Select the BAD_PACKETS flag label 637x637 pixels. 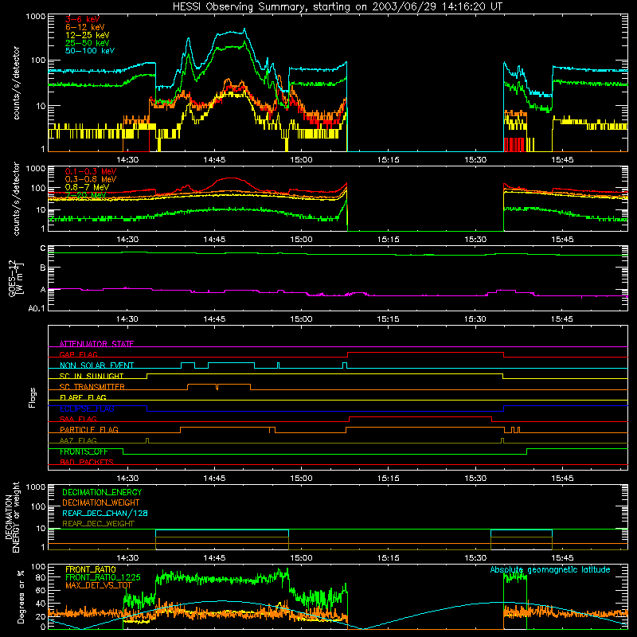87,463
